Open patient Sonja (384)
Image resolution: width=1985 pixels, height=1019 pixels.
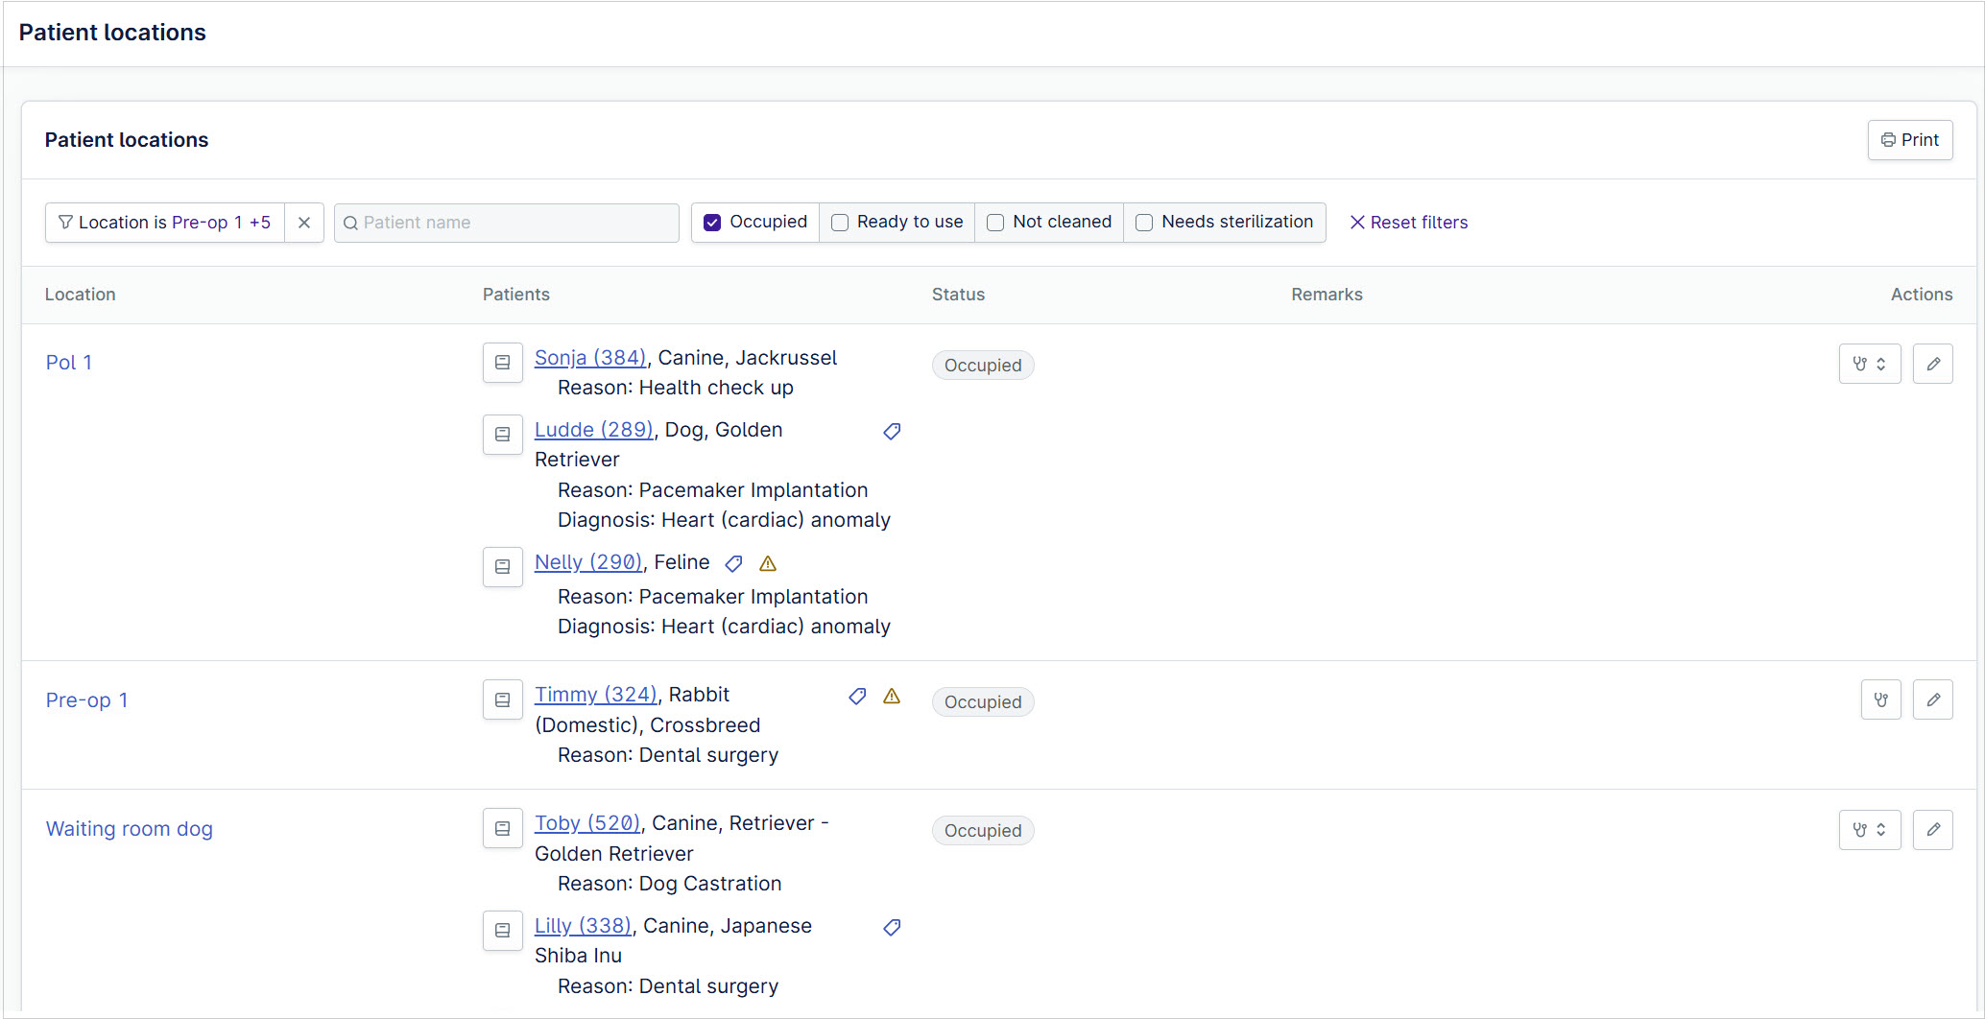coord(590,358)
